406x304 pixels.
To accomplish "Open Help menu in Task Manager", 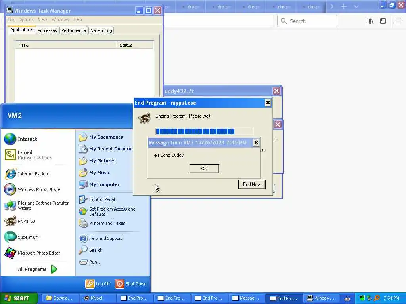I will click(77, 19).
